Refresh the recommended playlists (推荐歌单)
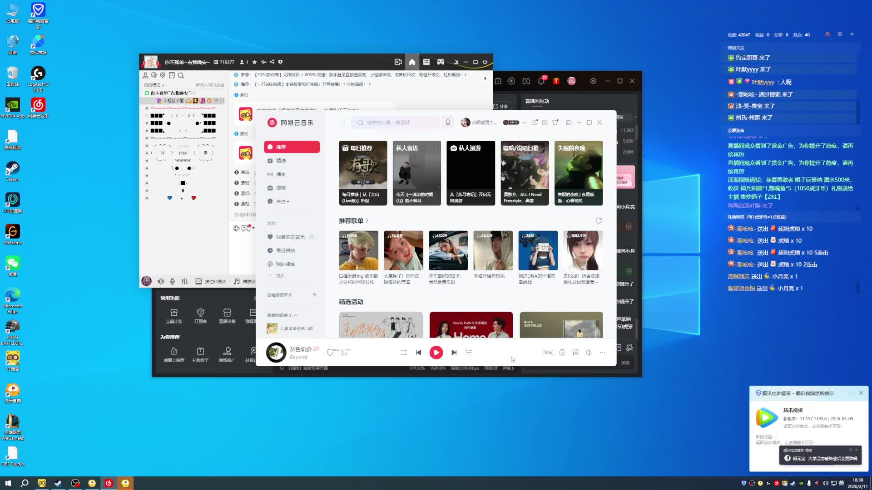 tap(599, 220)
